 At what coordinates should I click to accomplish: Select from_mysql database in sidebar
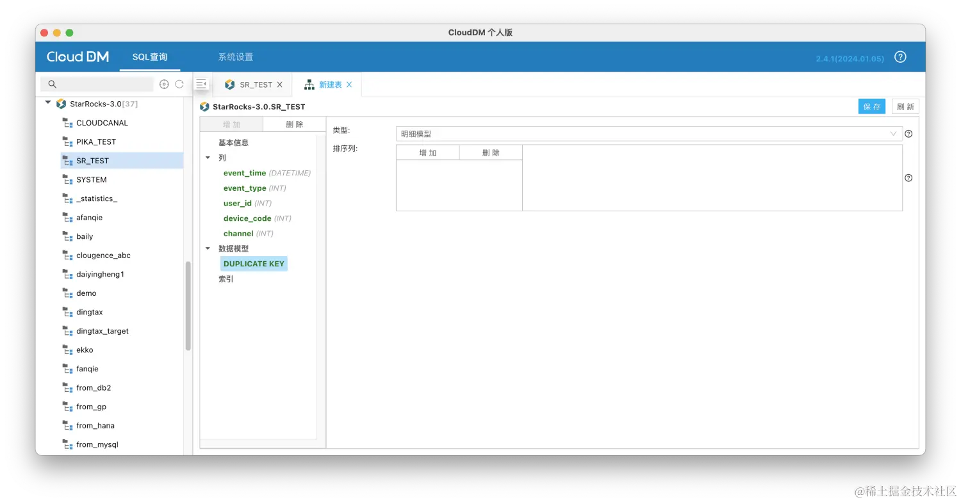pos(97,444)
